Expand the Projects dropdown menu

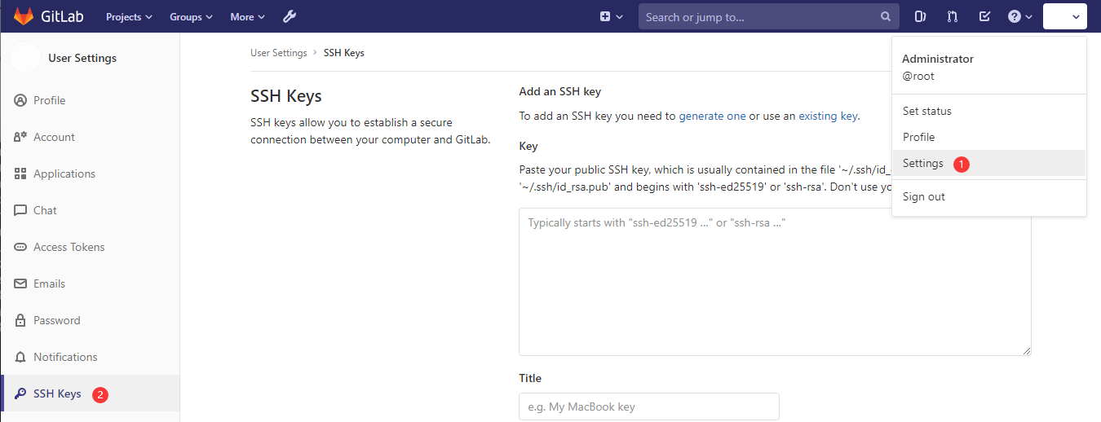[129, 16]
